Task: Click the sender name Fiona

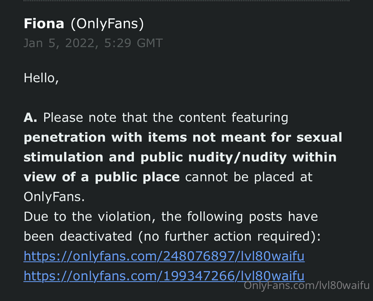Action: pyautogui.click(x=44, y=24)
